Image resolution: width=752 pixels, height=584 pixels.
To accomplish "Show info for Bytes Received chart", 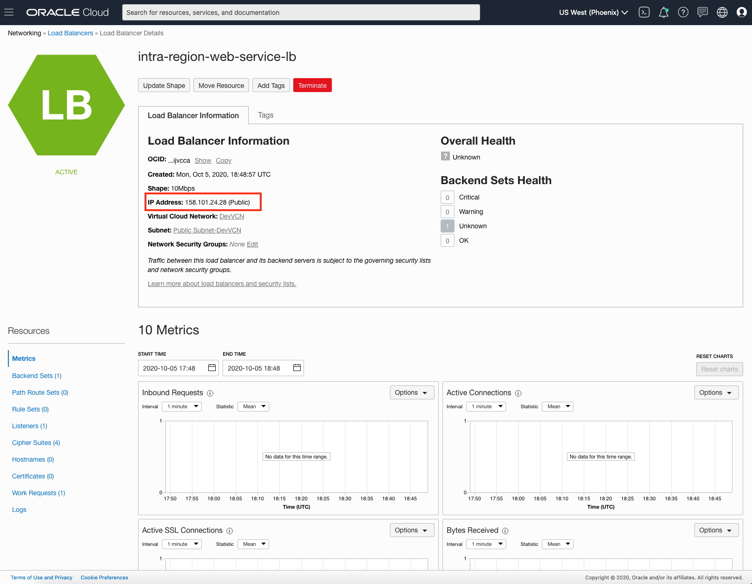I will 505,531.
